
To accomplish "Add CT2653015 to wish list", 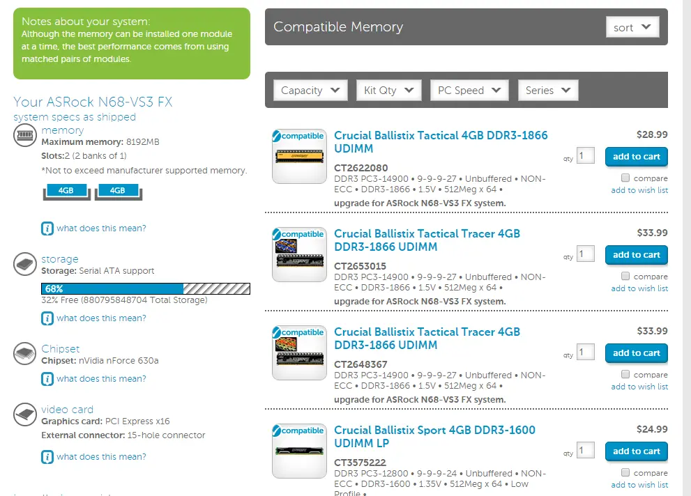I will [x=639, y=288].
